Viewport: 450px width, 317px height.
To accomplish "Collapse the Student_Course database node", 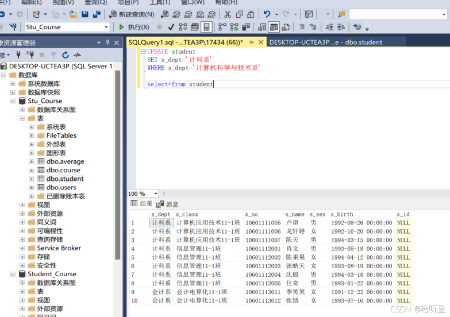I will click(x=13, y=275).
